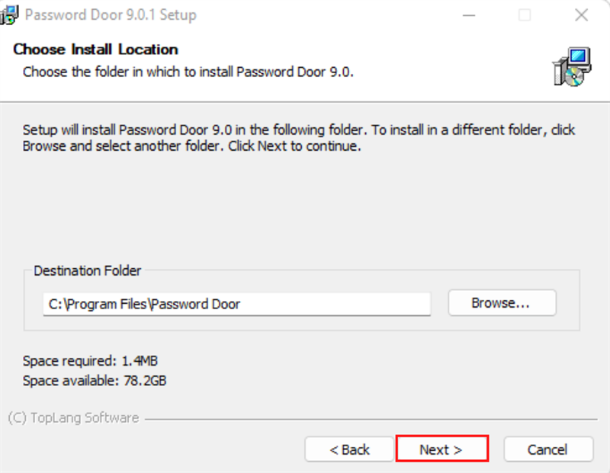Continue by clicking Next >

click(441, 449)
